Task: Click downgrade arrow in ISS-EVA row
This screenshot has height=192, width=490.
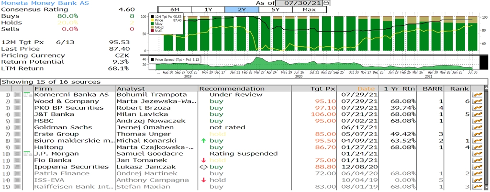Action: coord(204,180)
